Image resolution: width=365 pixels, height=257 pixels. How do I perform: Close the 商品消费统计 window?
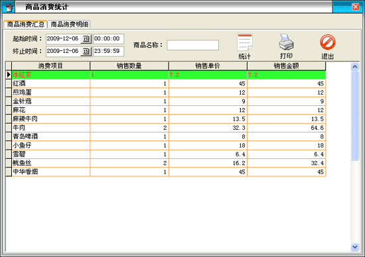[x=356, y=7]
